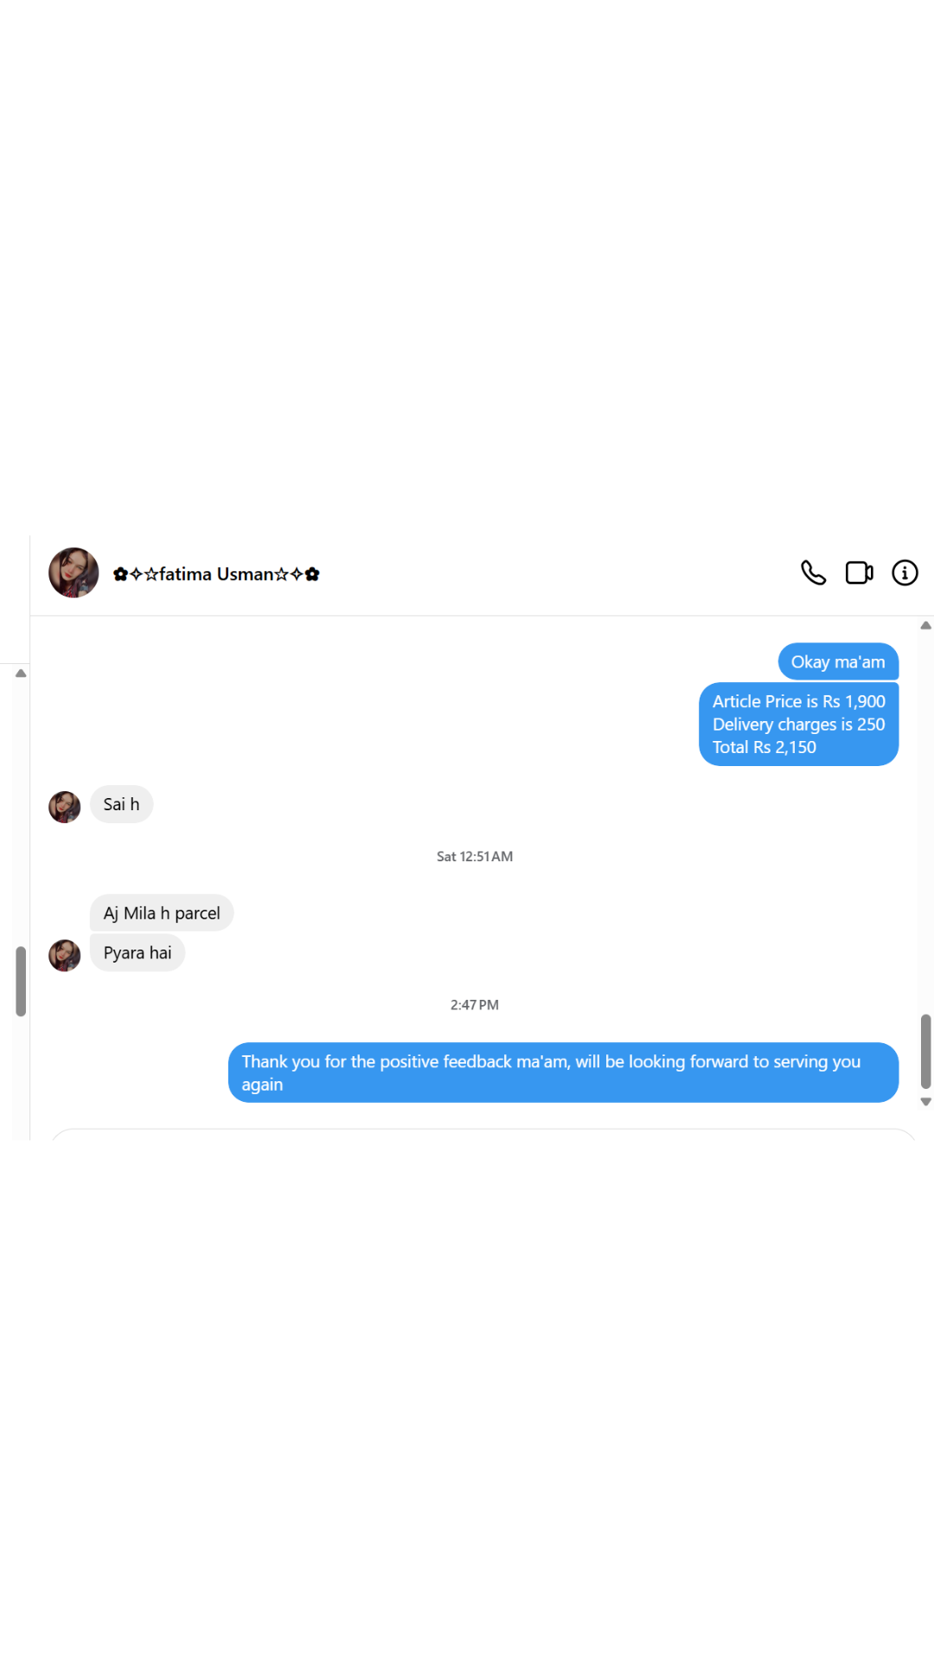The image size is (934, 1662).
Task: Select the 'Article Price is Rs 1,900' message
Action: coord(798,725)
